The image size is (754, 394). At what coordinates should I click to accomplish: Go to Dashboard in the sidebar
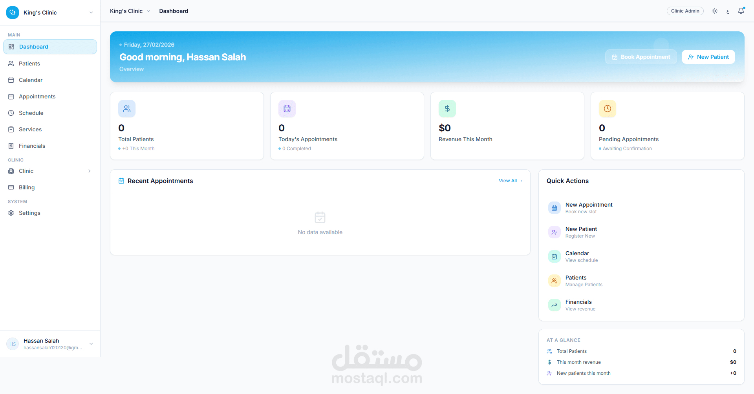50,47
